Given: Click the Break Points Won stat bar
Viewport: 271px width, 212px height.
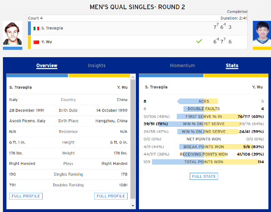Looking at the screenshot, I should point(203,147).
